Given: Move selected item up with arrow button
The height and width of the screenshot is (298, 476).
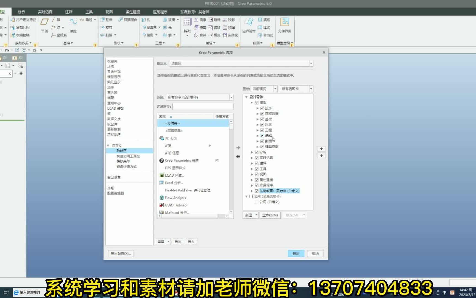Looking at the screenshot, I should click(321, 149).
